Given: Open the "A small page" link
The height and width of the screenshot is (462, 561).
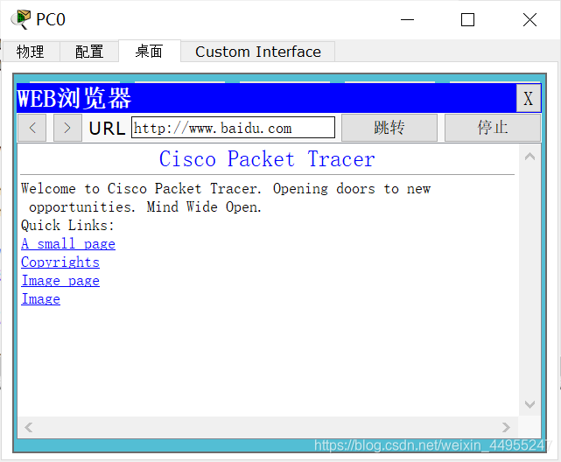Looking at the screenshot, I should pos(68,244).
